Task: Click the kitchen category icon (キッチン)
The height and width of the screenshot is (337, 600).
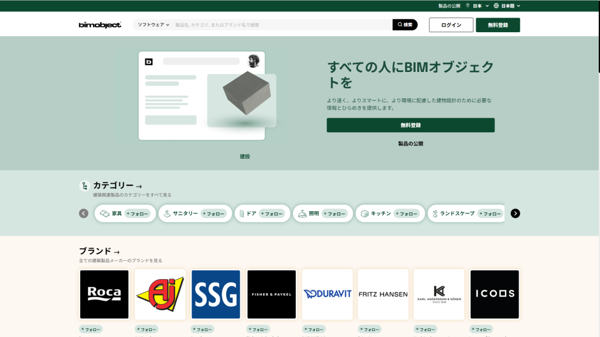Action: point(364,214)
